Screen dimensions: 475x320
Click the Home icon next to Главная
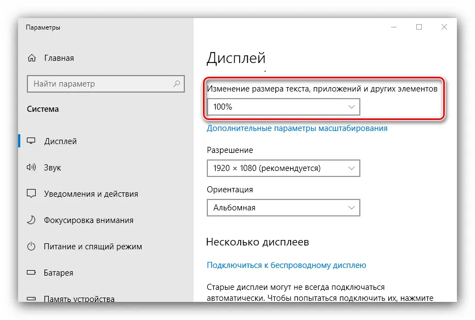[32, 58]
